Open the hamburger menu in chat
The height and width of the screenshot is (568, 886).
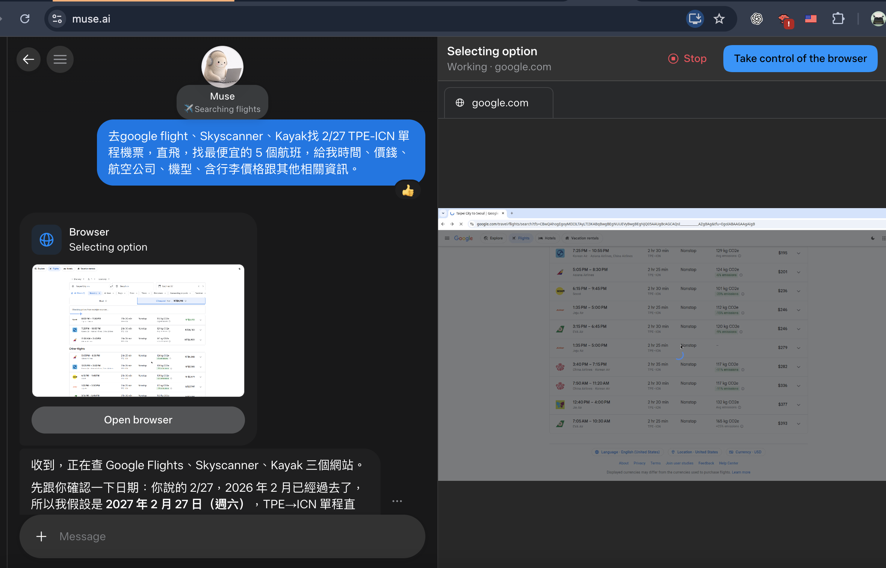[x=60, y=59]
